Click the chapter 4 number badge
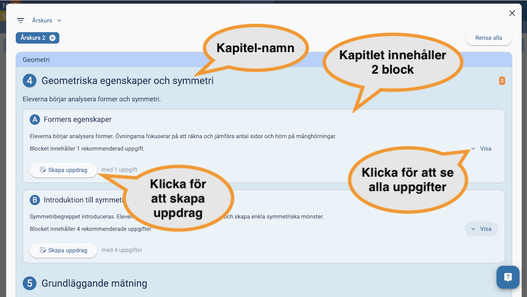The width and height of the screenshot is (527, 297). (30, 81)
